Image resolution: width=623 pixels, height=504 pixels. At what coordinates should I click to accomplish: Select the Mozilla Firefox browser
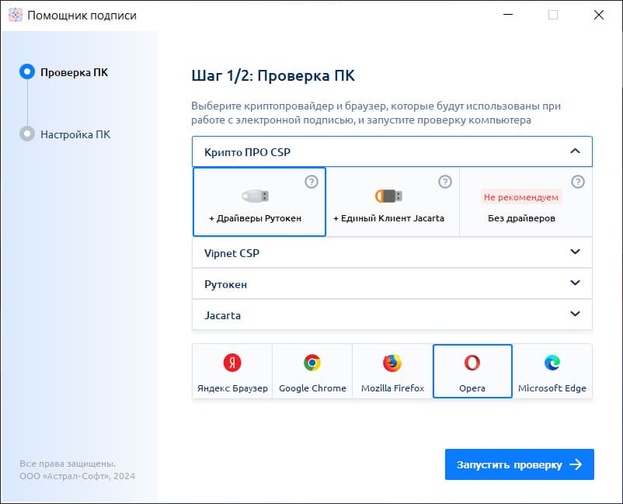392,371
